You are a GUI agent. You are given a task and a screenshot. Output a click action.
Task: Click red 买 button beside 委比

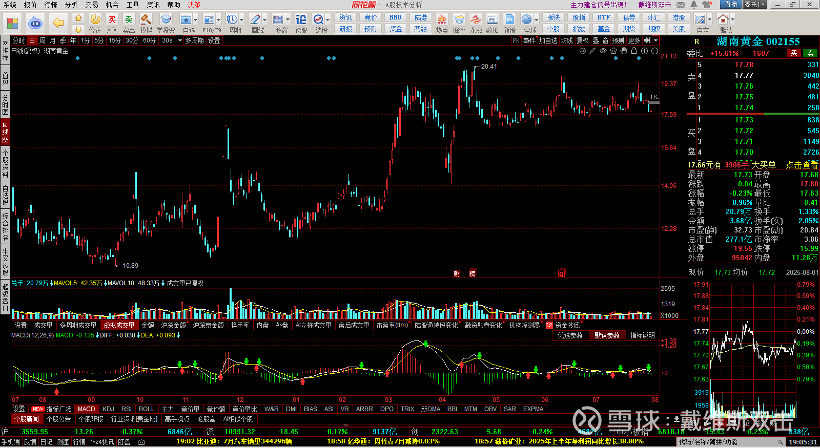(794, 53)
